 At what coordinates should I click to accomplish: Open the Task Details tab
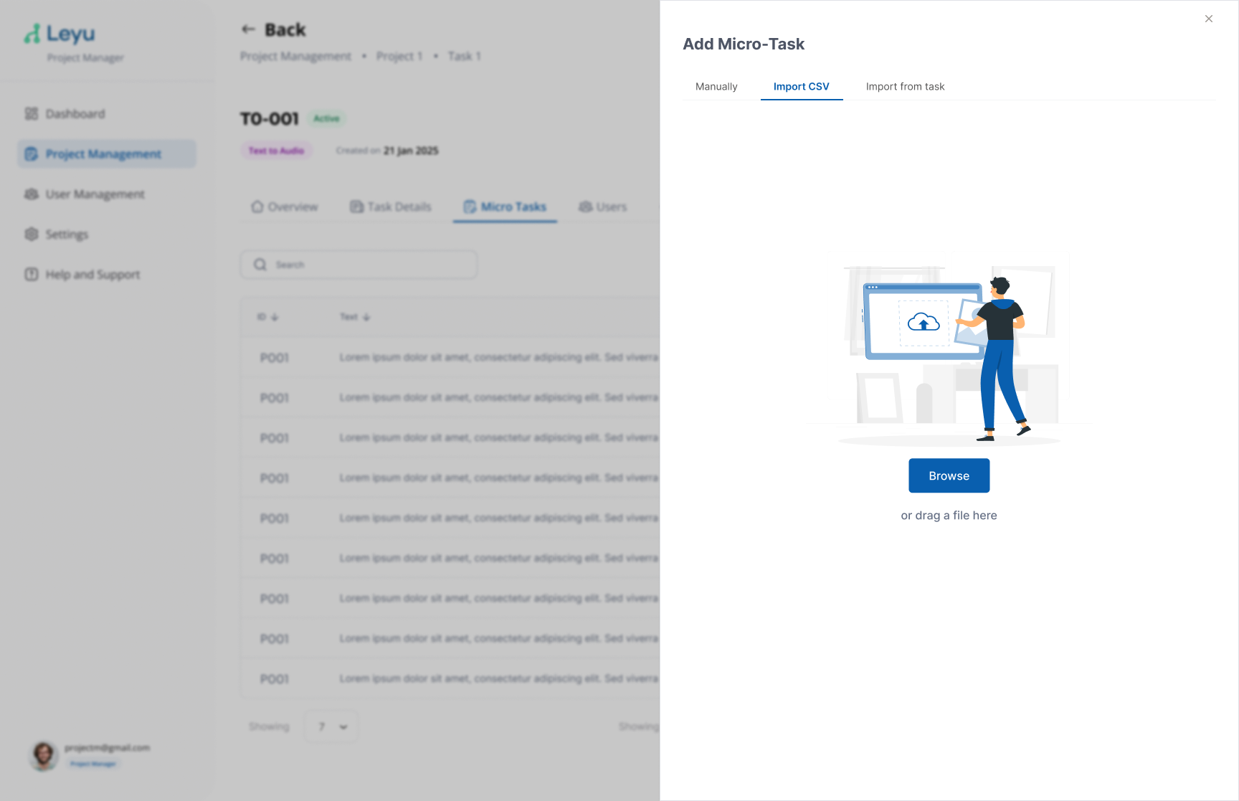click(x=391, y=207)
